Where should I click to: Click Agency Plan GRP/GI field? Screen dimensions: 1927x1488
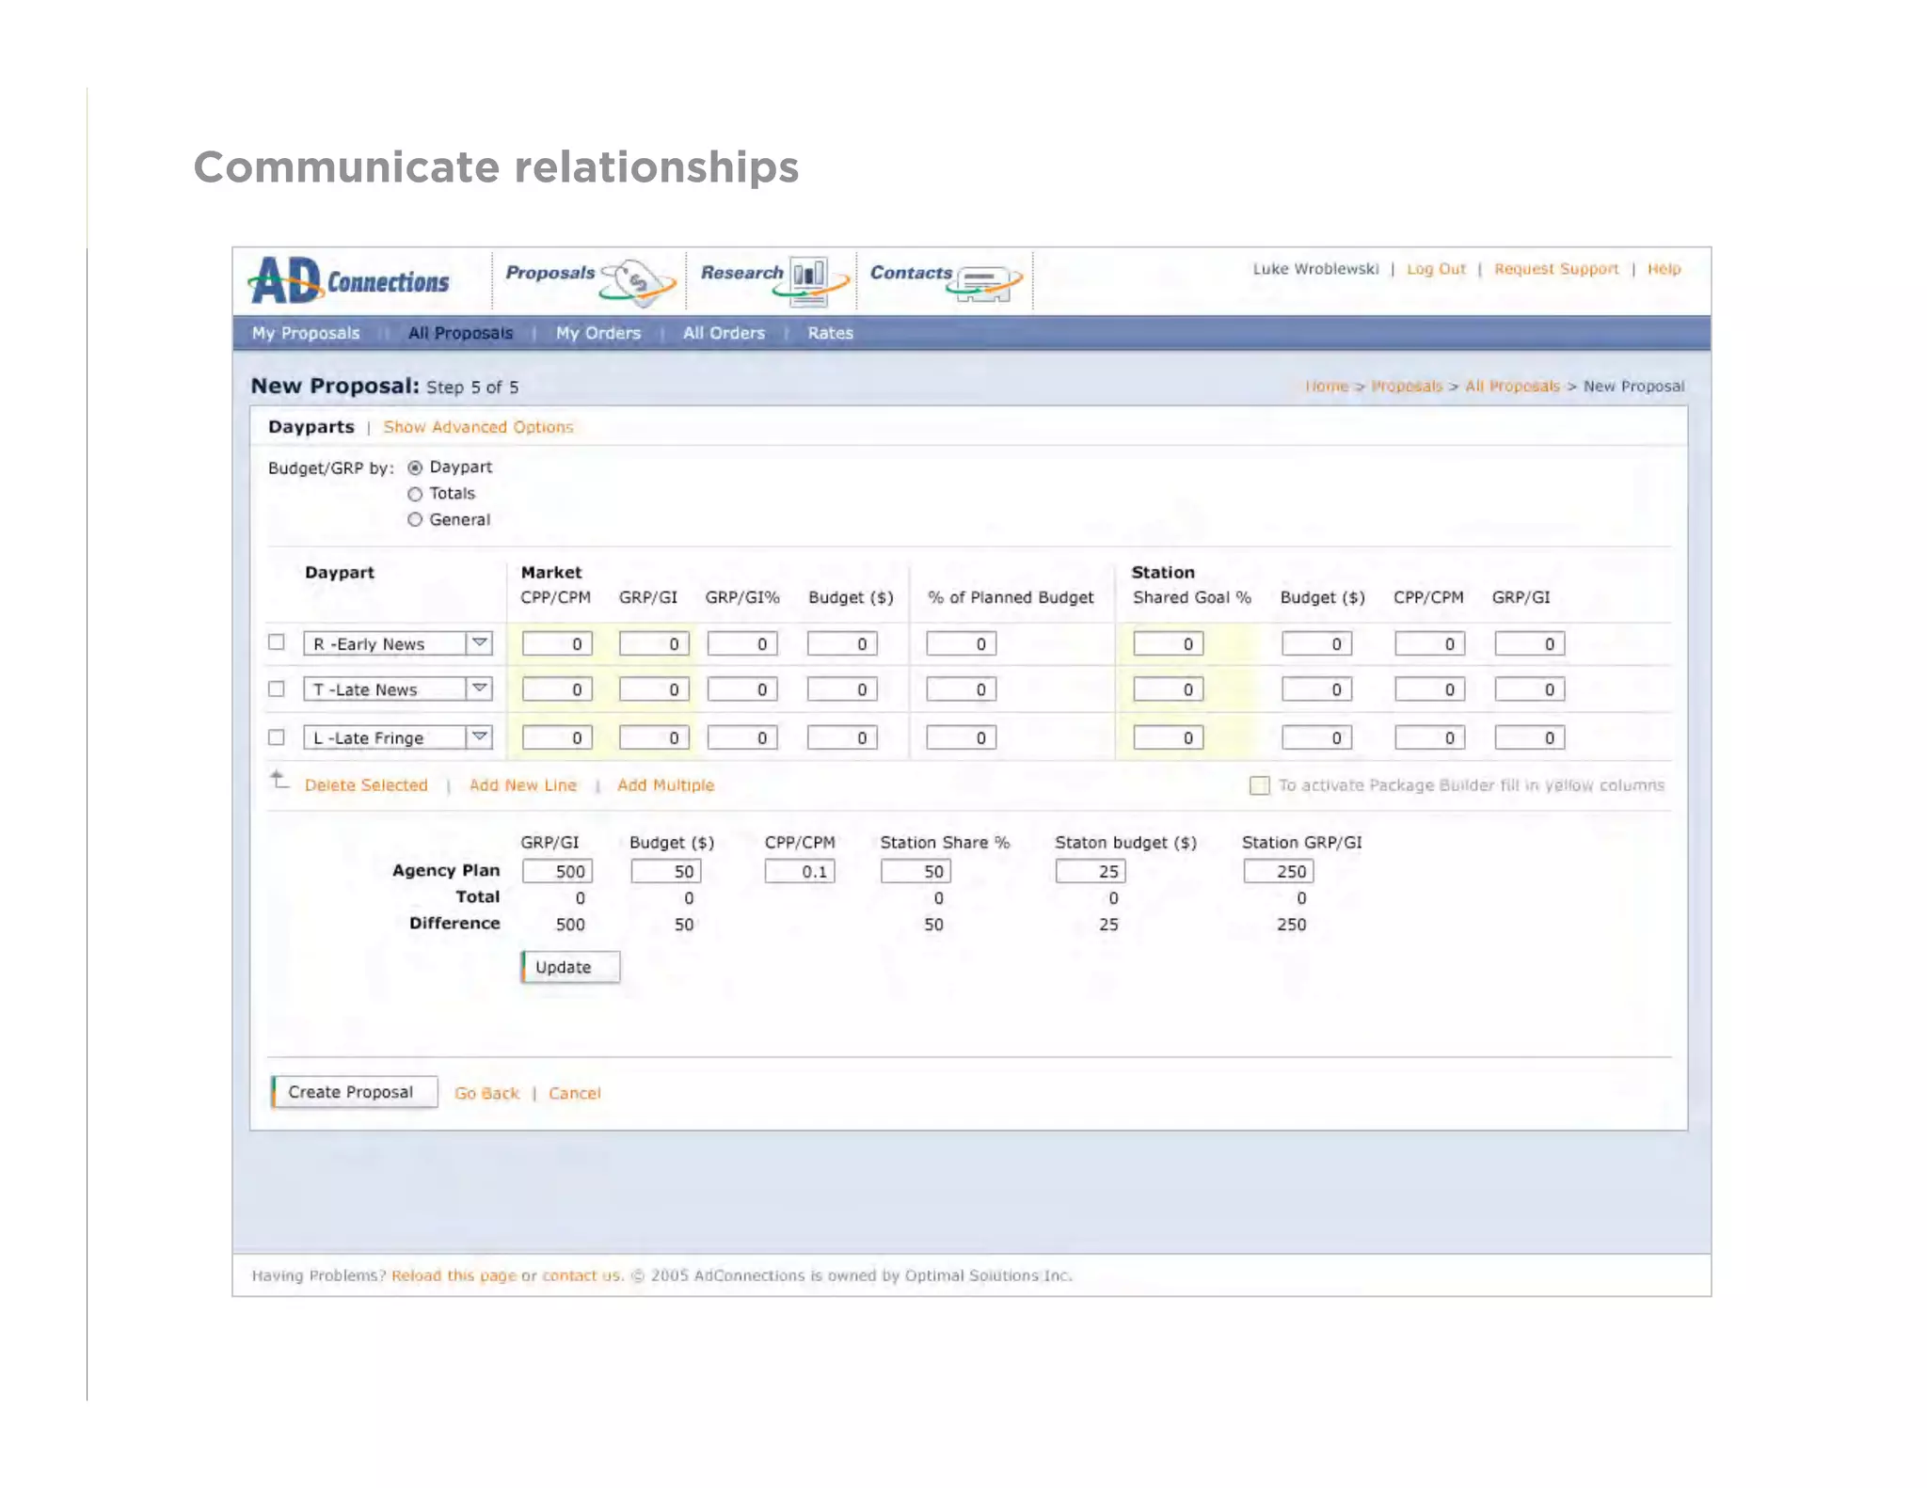tap(557, 871)
